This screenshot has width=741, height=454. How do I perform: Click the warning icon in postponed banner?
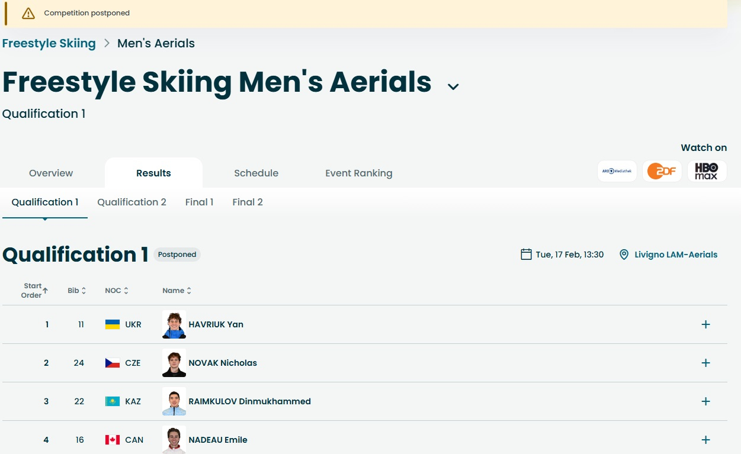[28, 13]
